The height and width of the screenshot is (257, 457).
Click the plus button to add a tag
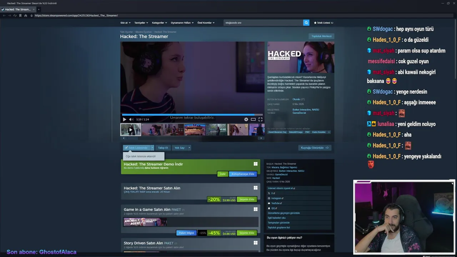pos(329,132)
